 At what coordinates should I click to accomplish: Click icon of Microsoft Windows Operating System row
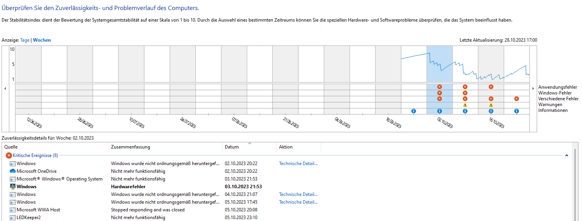[x=12, y=179]
